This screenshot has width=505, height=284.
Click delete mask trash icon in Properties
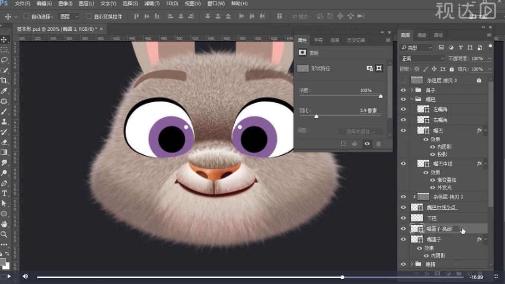[379, 144]
